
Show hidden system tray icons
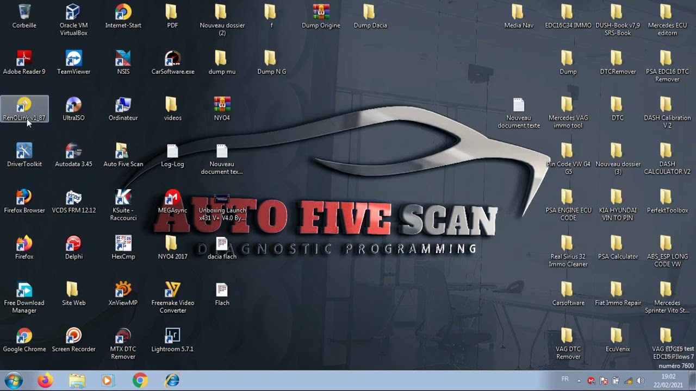[579, 381]
